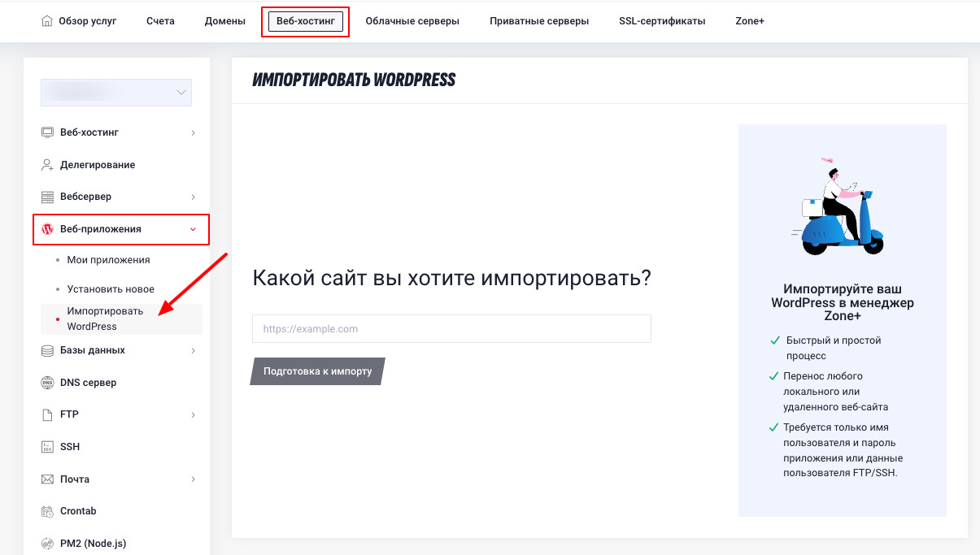This screenshot has height=555, width=980.
Task: Click the PM2 (Node.js) sidebar icon
Action: [x=47, y=544]
